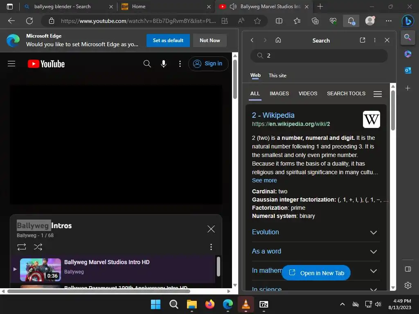Screen dimensions: 419x314
Task: Reload the page with refresh icon
Action: pos(29,21)
